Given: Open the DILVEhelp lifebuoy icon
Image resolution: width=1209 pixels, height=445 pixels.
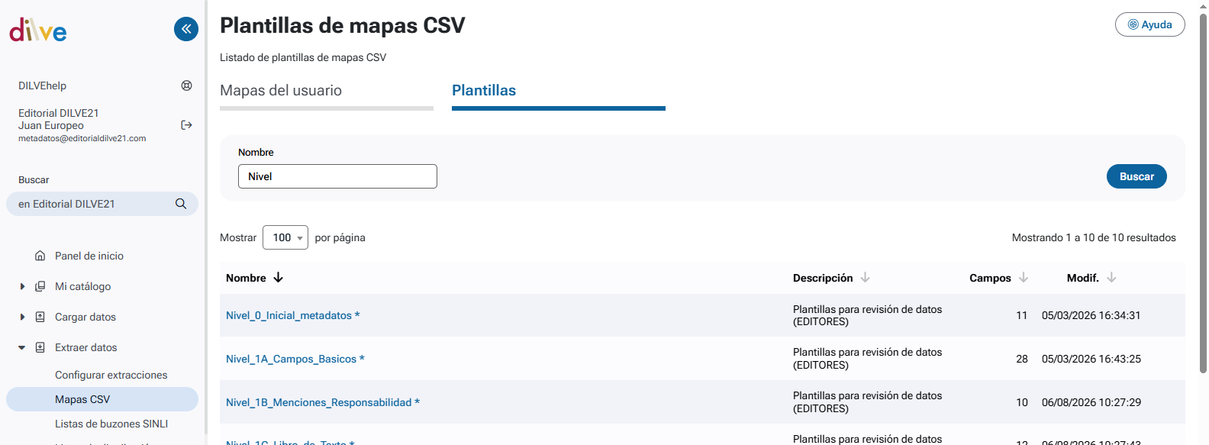Looking at the screenshot, I should [186, 85].
